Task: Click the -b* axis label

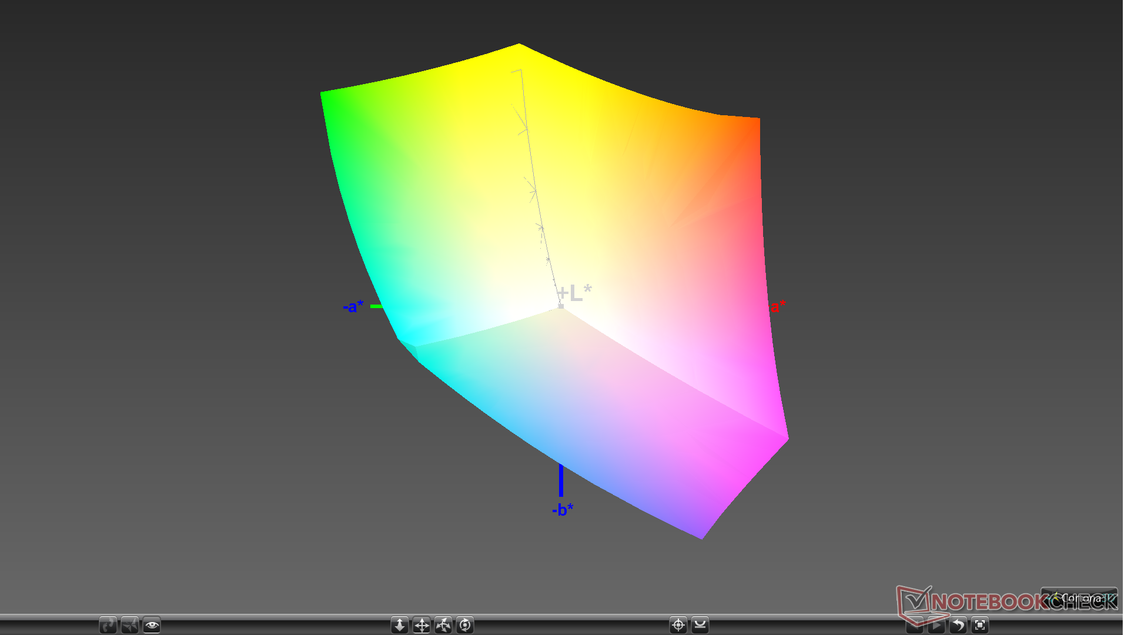Action: 563,509
